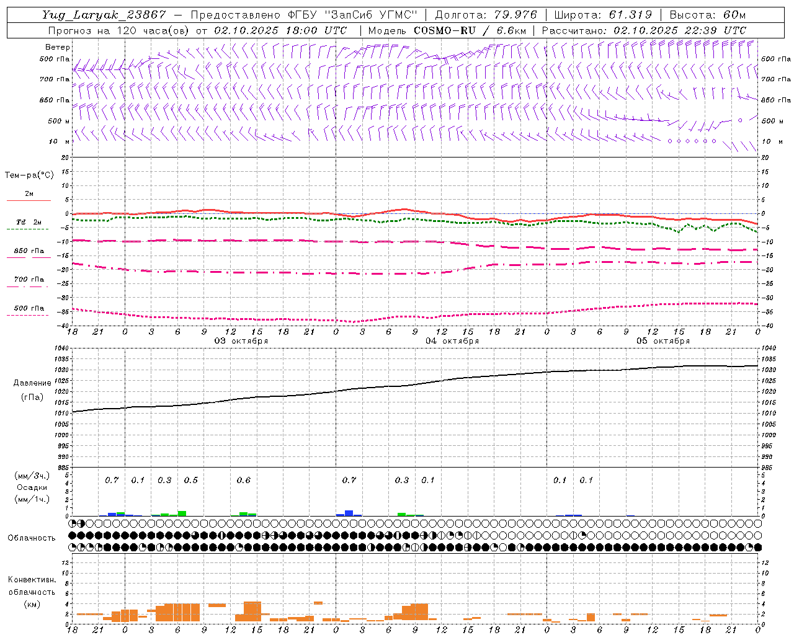Select the Высота: 60м header value
The height and width of the screenshot is (635, 794).
[x=708, y=15]
